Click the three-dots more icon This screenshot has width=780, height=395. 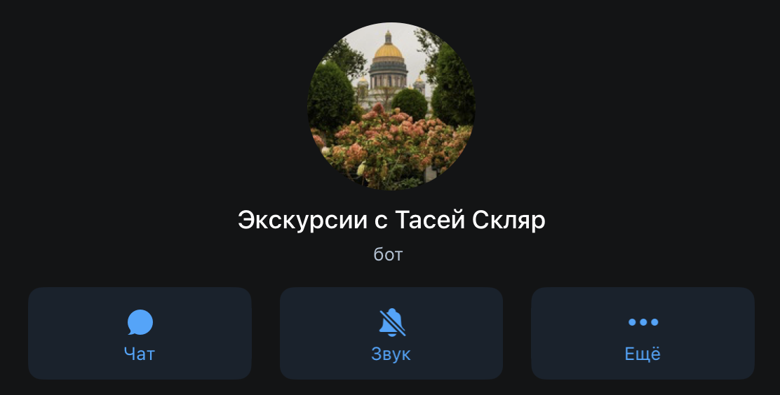point(643,322)
